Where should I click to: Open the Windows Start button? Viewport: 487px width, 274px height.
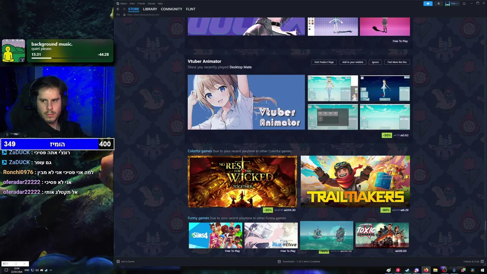coord(482,270)
